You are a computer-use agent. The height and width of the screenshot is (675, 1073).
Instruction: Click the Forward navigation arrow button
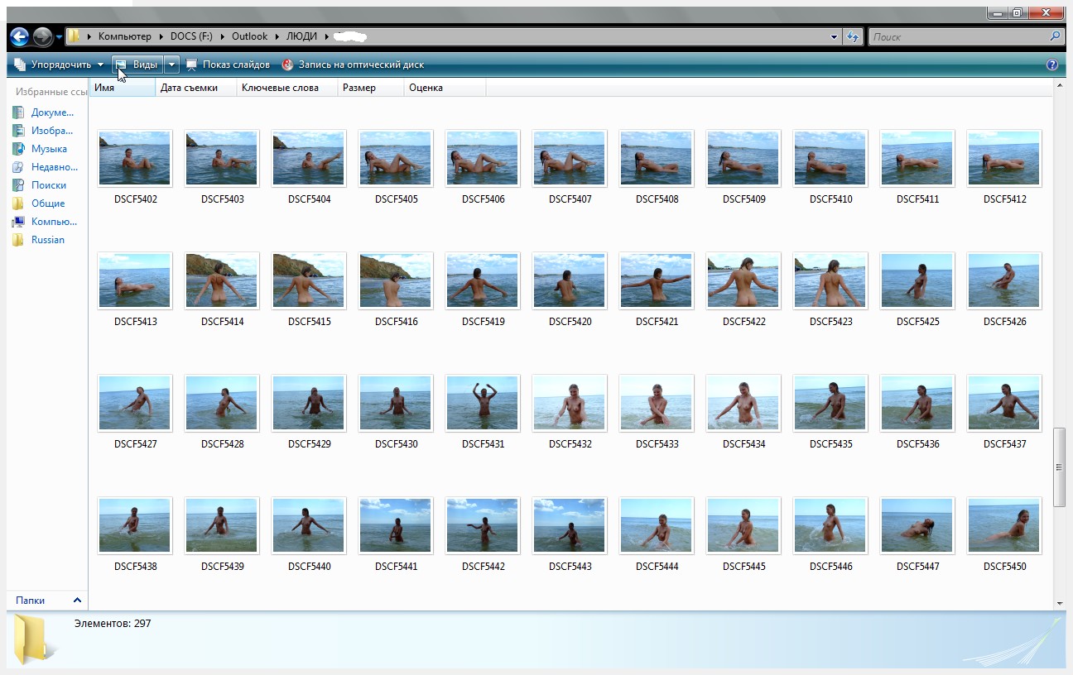pyautogui.click(x=42, y=36)
